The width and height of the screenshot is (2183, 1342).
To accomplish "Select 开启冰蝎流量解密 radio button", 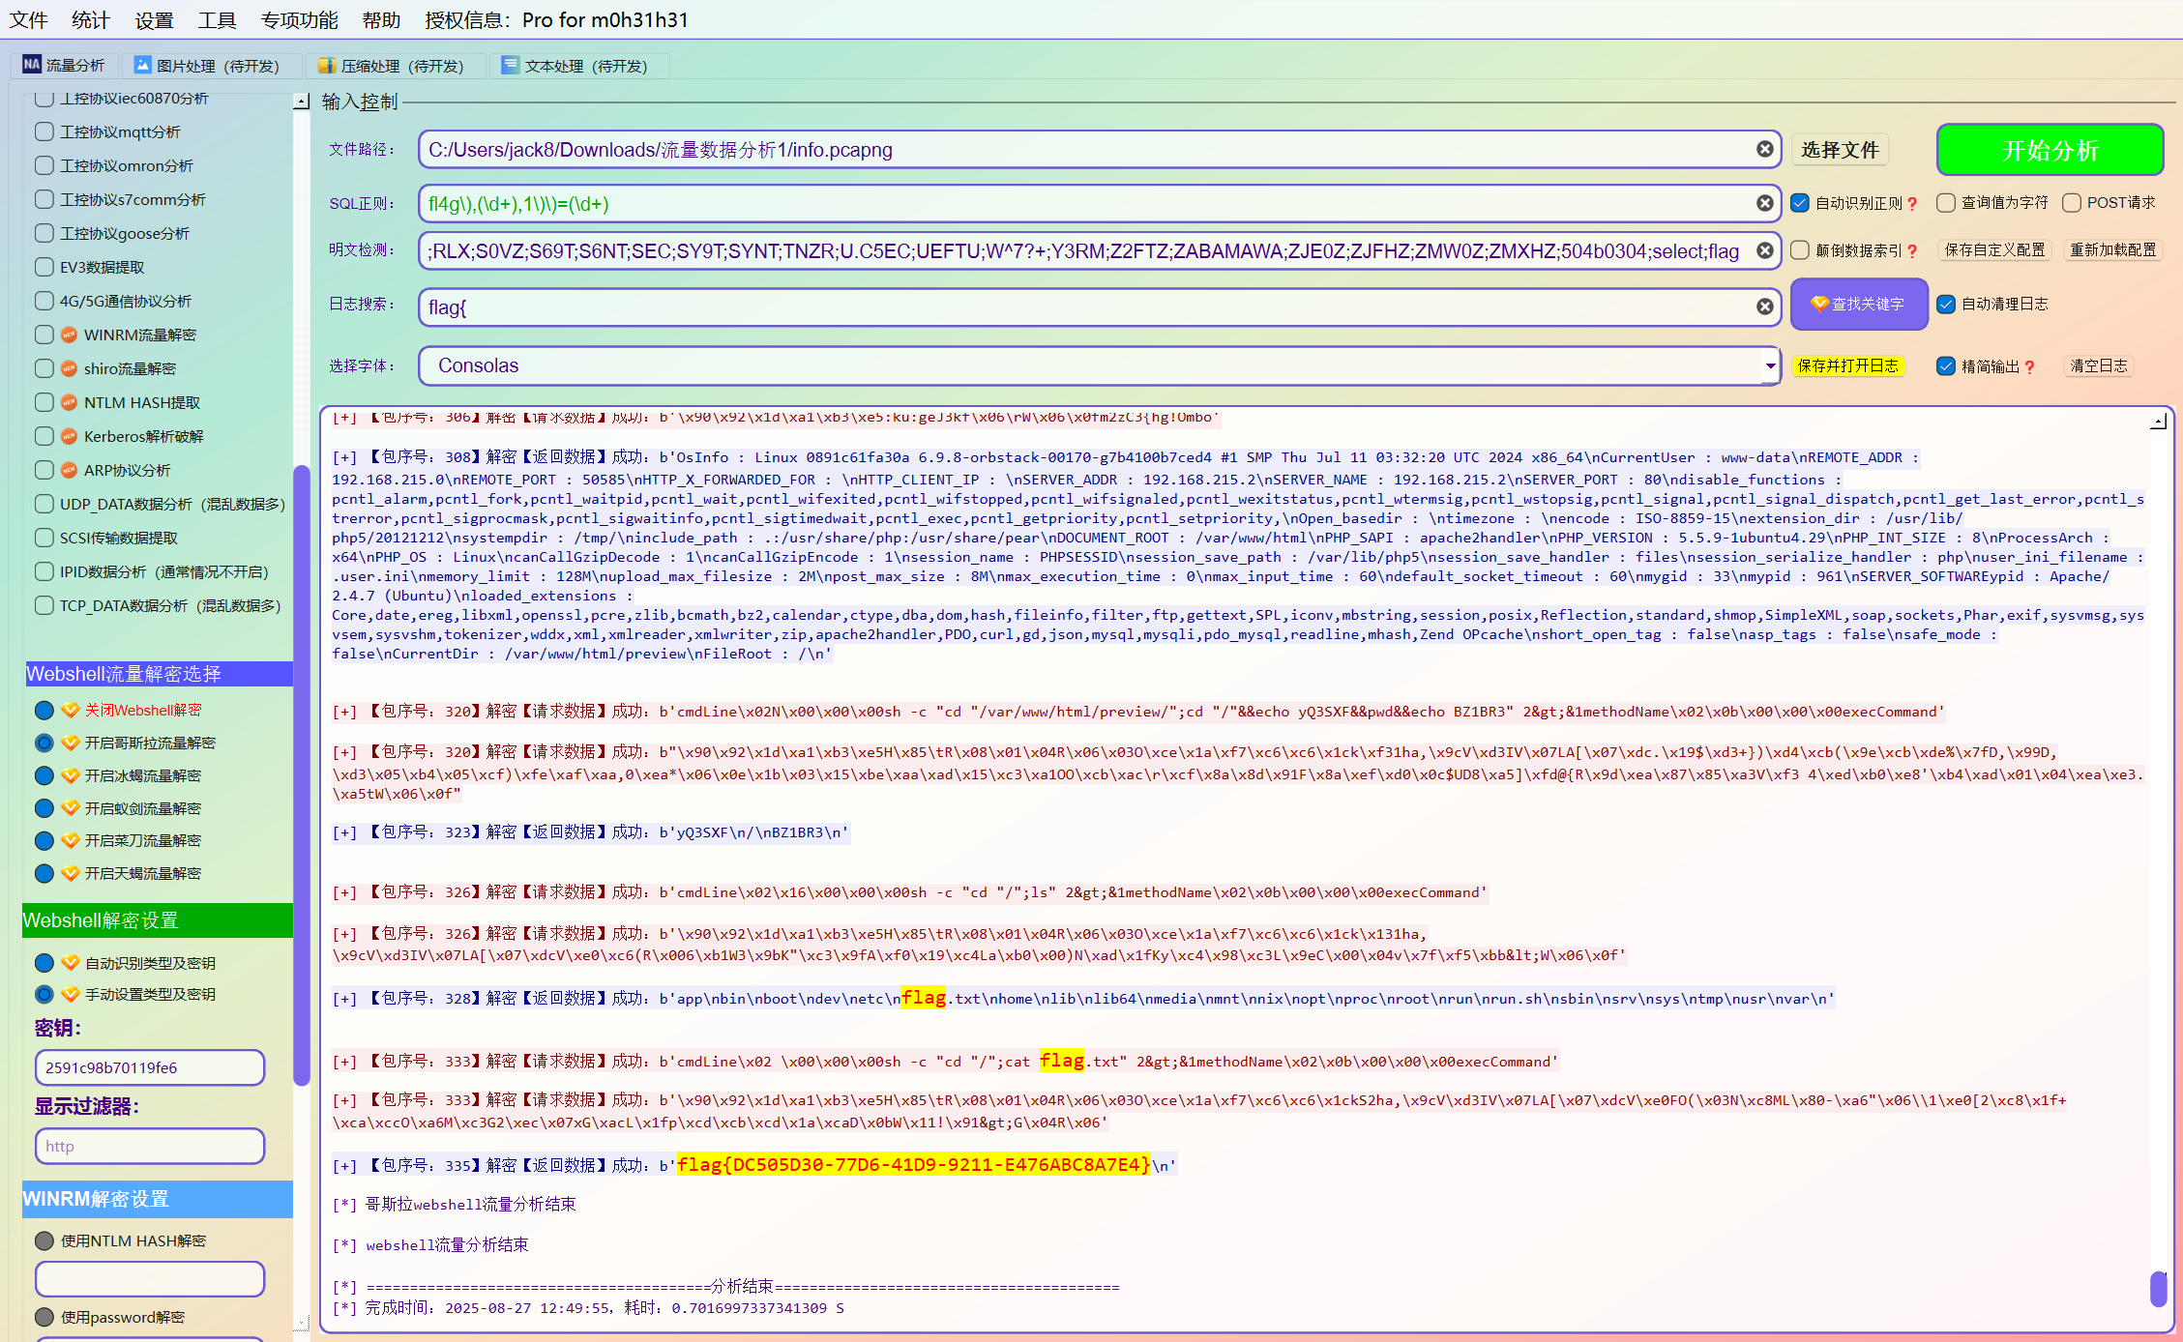I will 44,775.
